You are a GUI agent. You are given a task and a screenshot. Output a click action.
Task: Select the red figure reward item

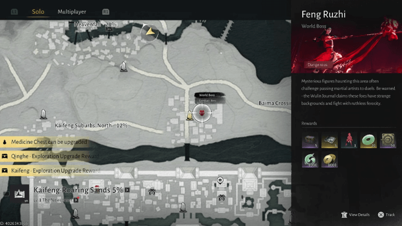(349, 140)
